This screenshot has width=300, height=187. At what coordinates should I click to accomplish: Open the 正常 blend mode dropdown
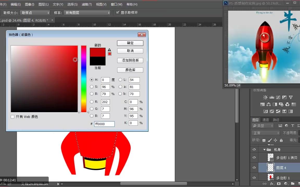tap(265, 133)
